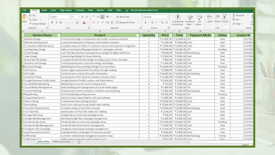Open the Clear eraser menu
This screenshot has height=155, width=275.
(237, 24)
